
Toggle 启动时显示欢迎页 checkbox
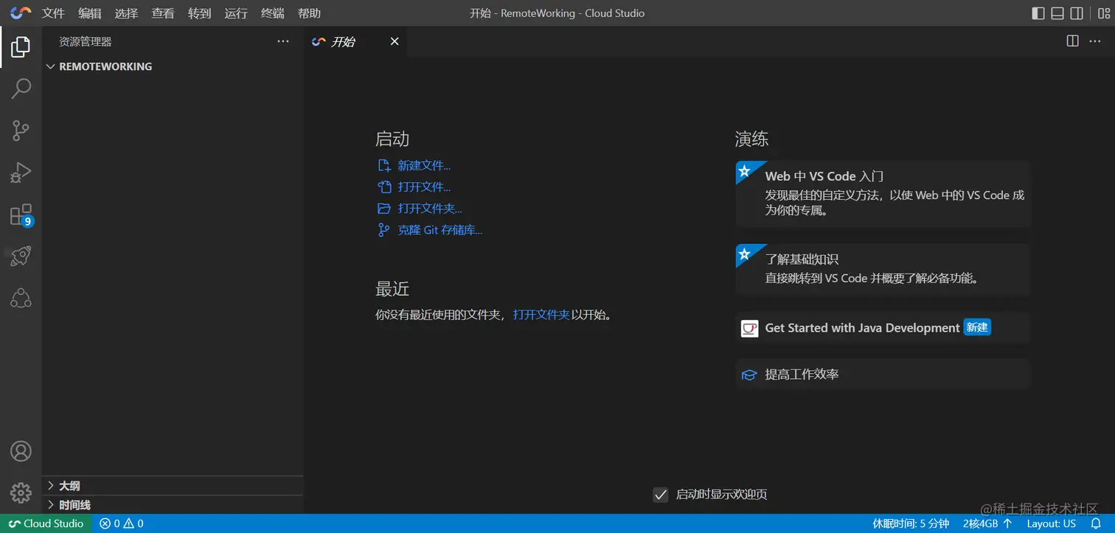point(661,495)
